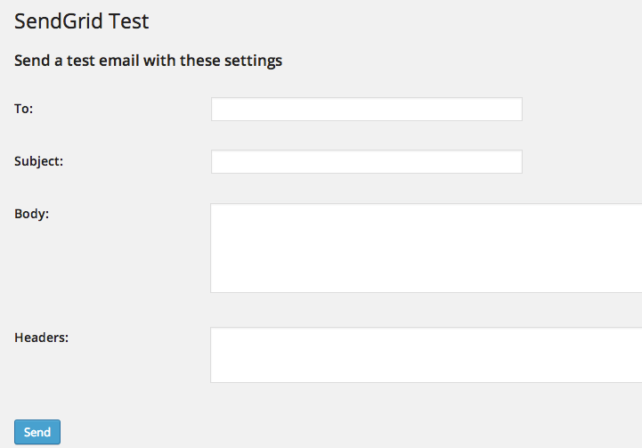Activate the box beside Headers label
The height and width of the screenshot is (448, 642).
click(426, 354)
